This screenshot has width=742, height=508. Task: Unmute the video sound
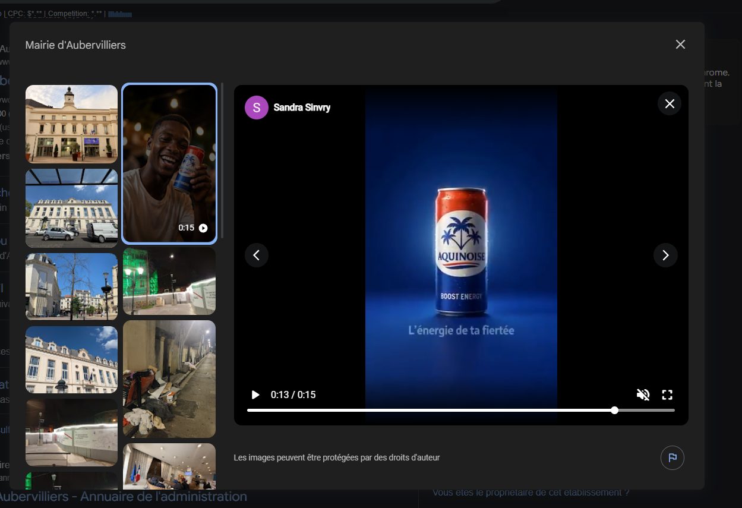coord(643,395)
